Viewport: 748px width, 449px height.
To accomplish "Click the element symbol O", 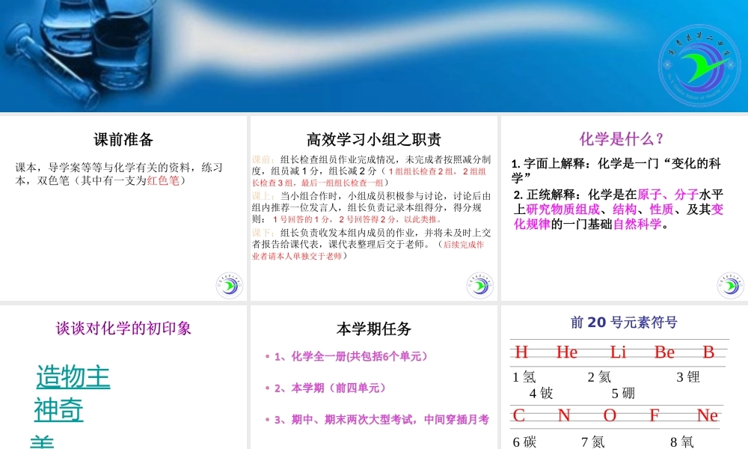I will 610,415.
